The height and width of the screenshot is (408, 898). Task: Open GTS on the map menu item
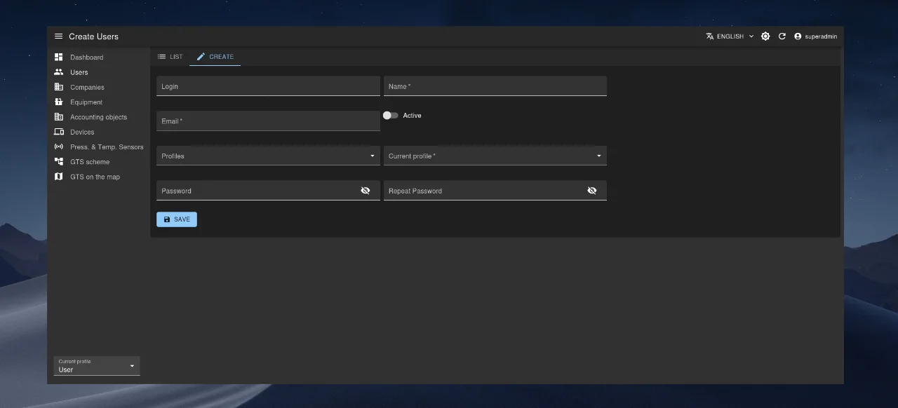pyautogui.click(x=95, y=177)
